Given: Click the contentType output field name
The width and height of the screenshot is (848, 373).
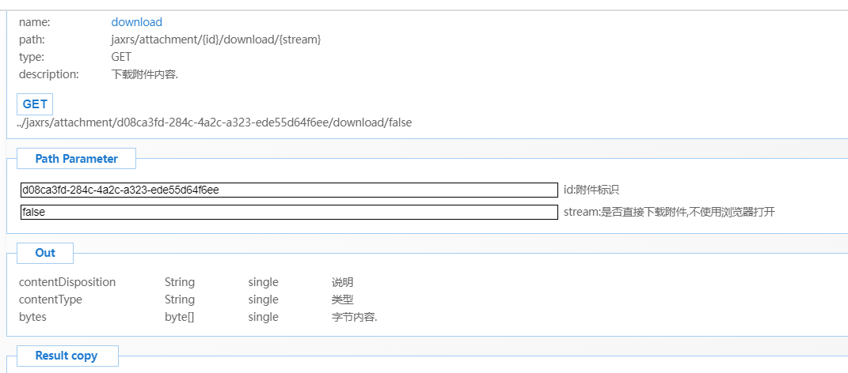Looking at the screenshot, I should 51,300.
